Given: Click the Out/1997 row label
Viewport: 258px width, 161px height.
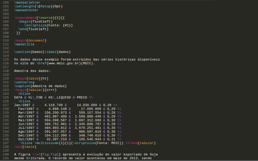Looking at the screenshot, I should pyautogui.click(x=26, y=139).
